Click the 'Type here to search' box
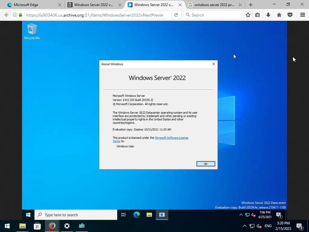309x232 pixels. (76, 215)
